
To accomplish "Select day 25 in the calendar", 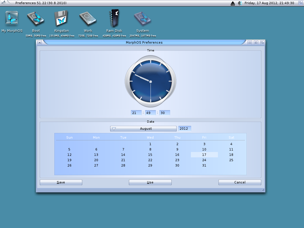I will [x=231, y=160].
